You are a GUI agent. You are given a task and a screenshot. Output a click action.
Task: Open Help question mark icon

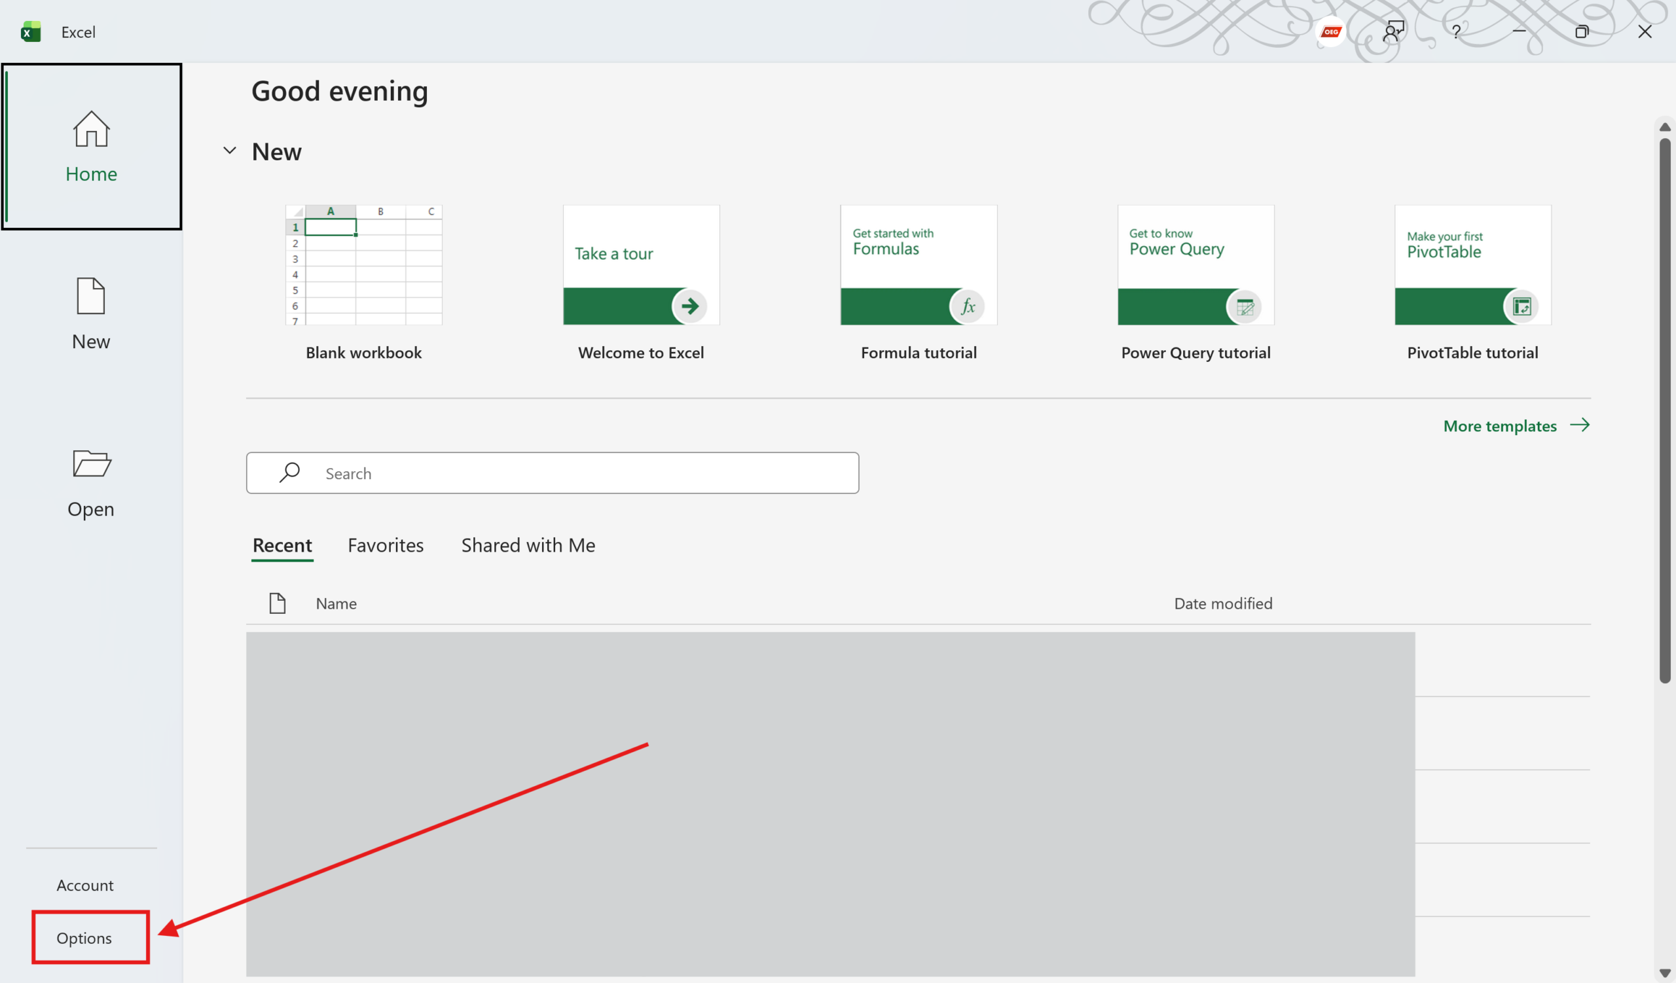tap(1456, 32)
